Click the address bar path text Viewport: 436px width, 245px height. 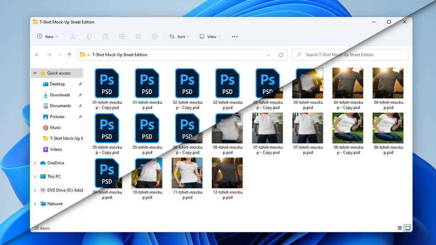click(x=120, y=55)
